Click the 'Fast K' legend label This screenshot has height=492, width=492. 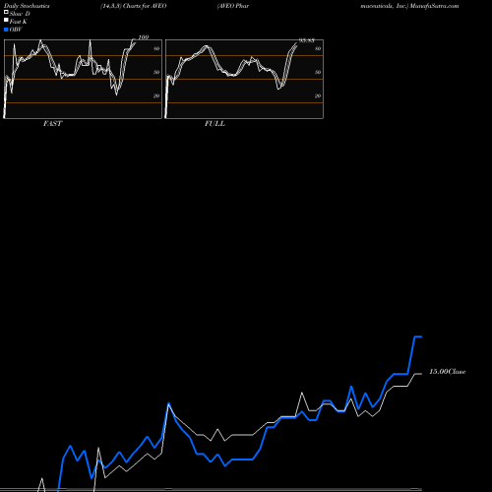[x=19, y=22]
